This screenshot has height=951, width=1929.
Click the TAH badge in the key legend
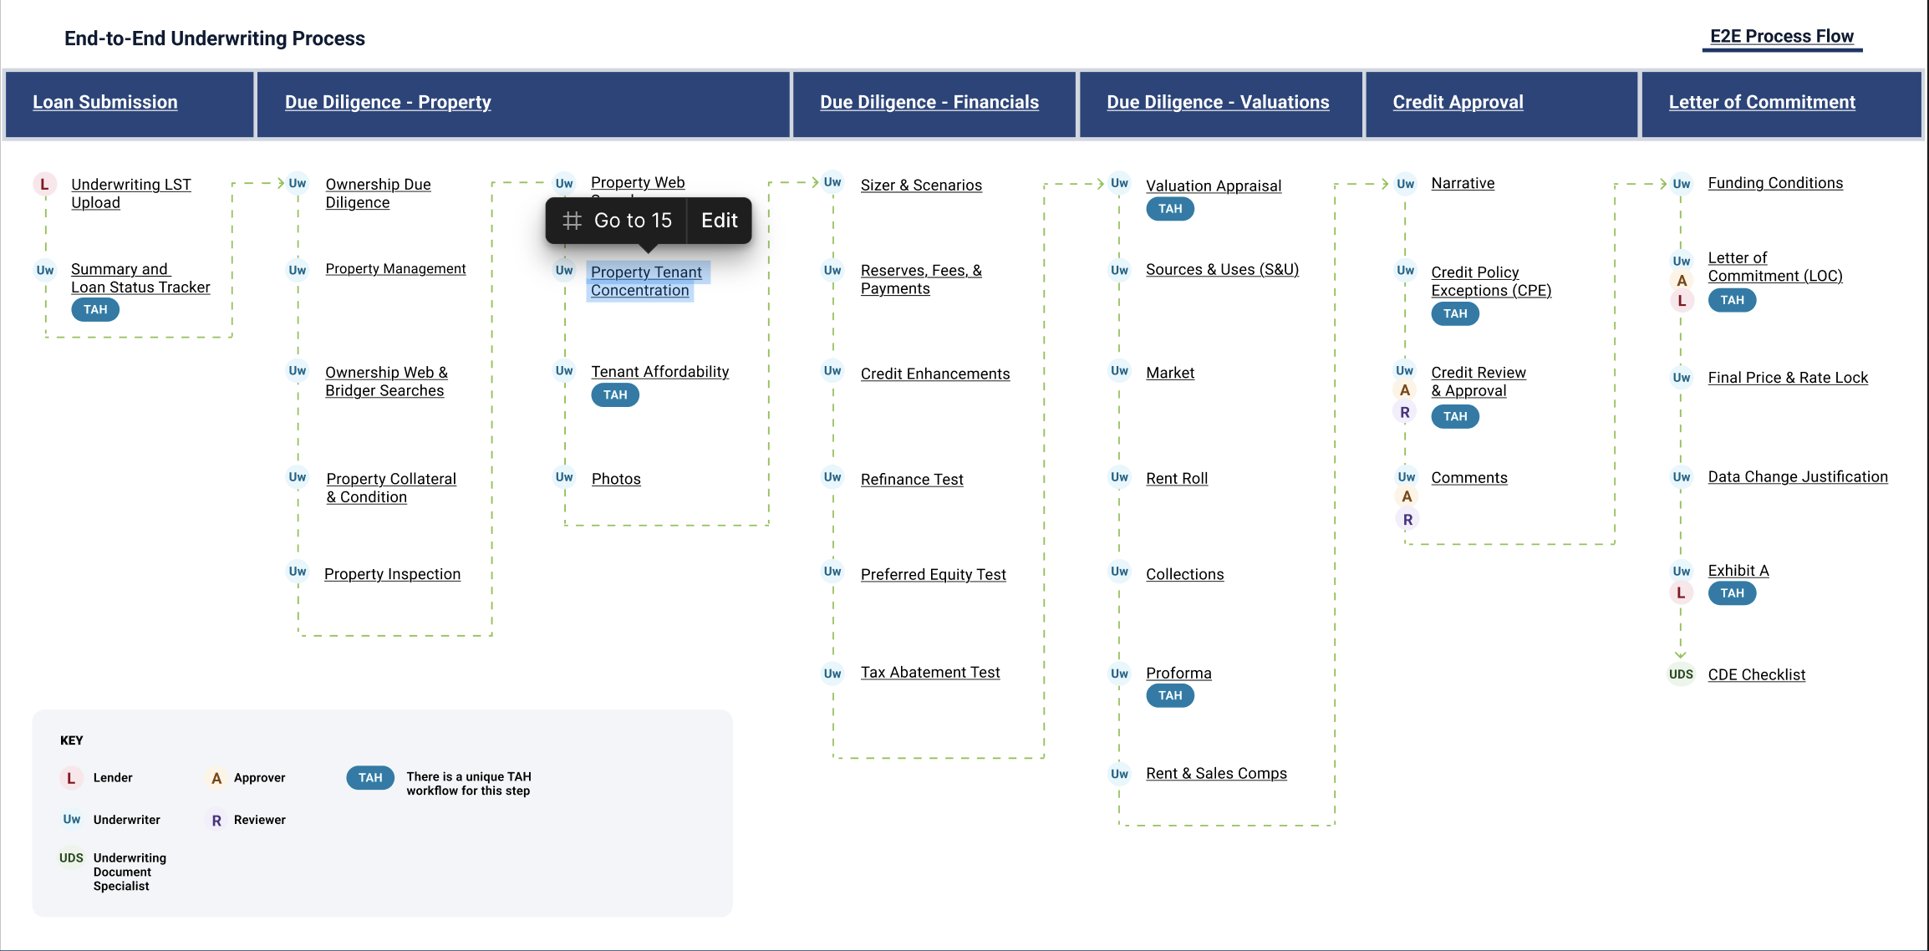[x=370, y=778]
